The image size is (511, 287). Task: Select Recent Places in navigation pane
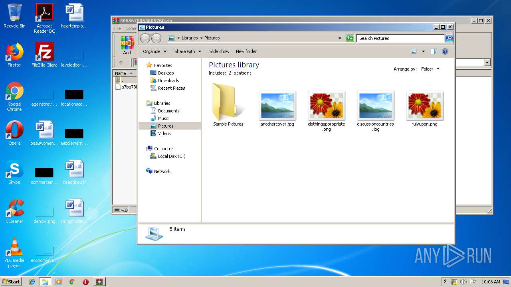171,88
